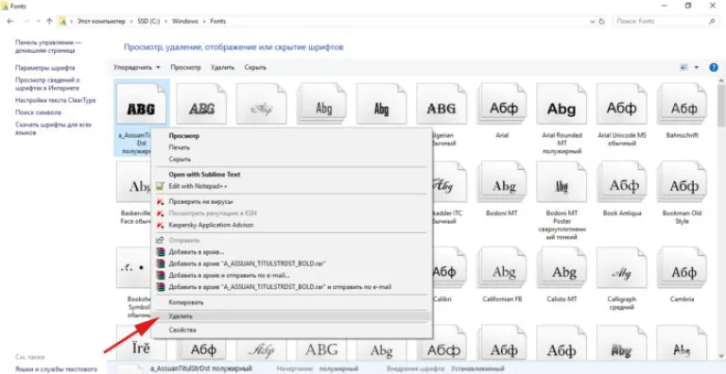Image resolution: width=726 pixels, height=374 pixels.
Task: Click the blue help question mark icon
Action: (x=714, y=67)
